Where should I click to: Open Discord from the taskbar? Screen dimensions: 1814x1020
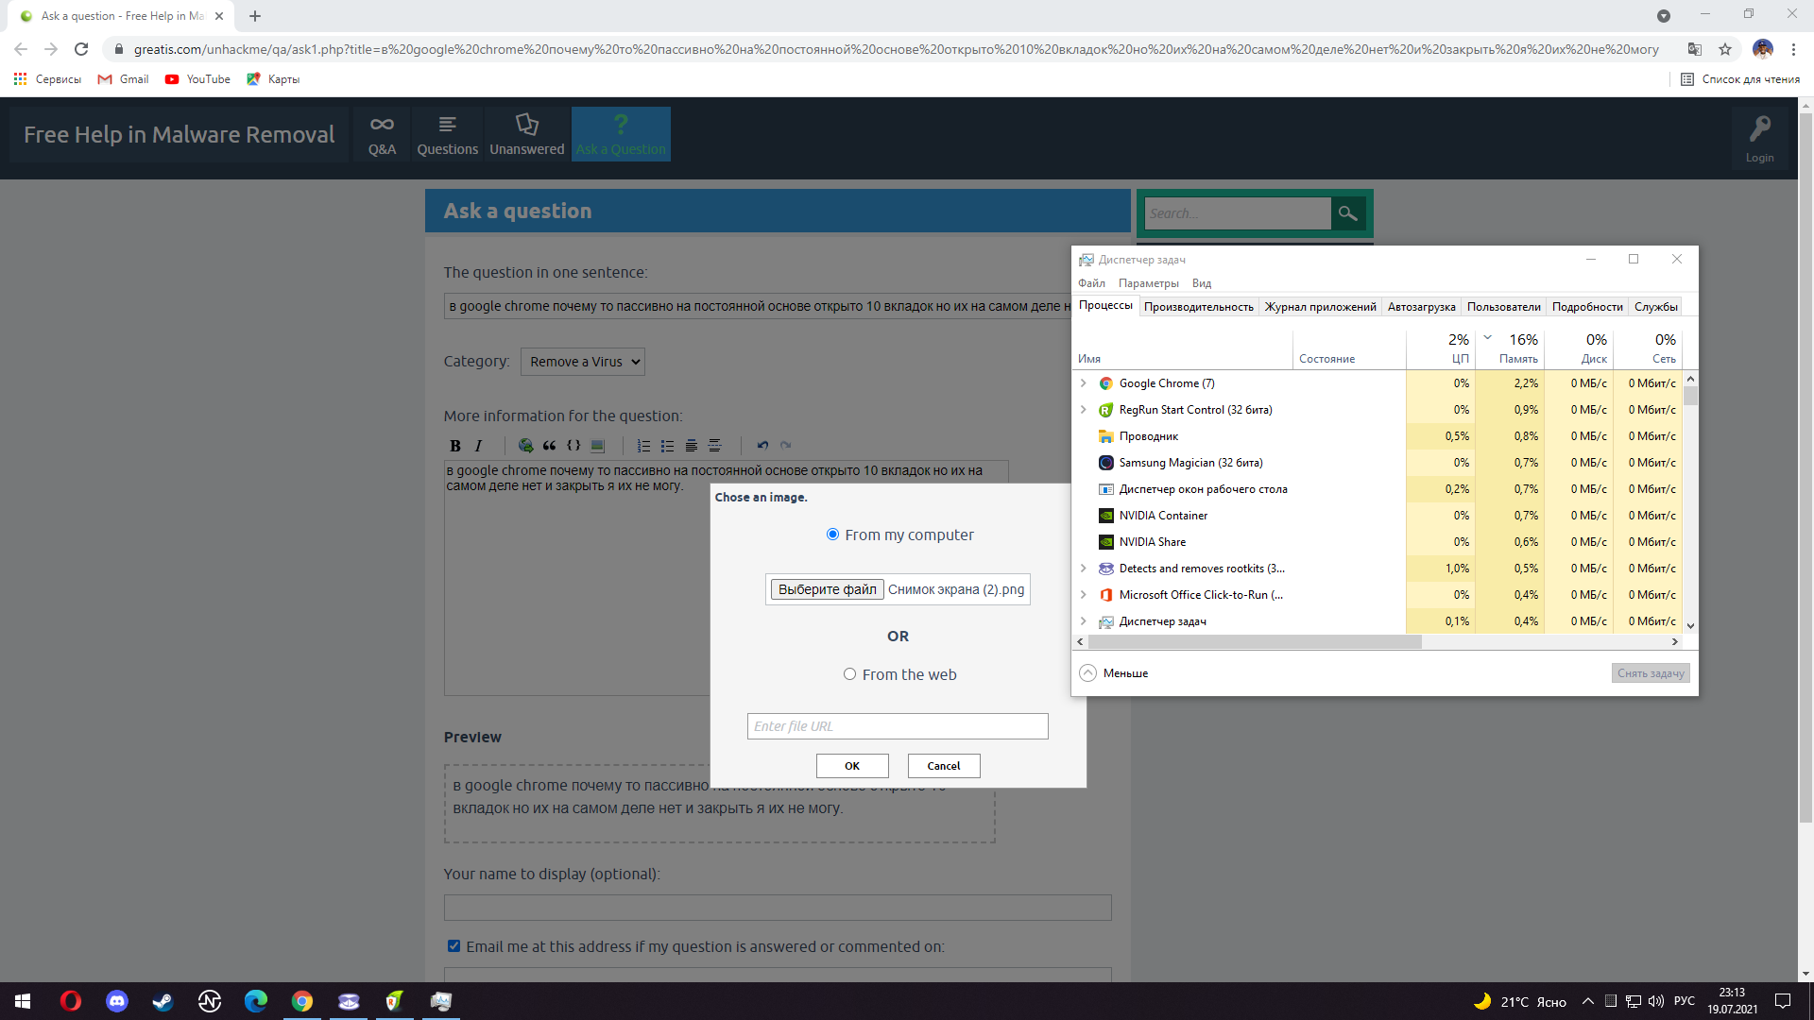coord(117,1001)
